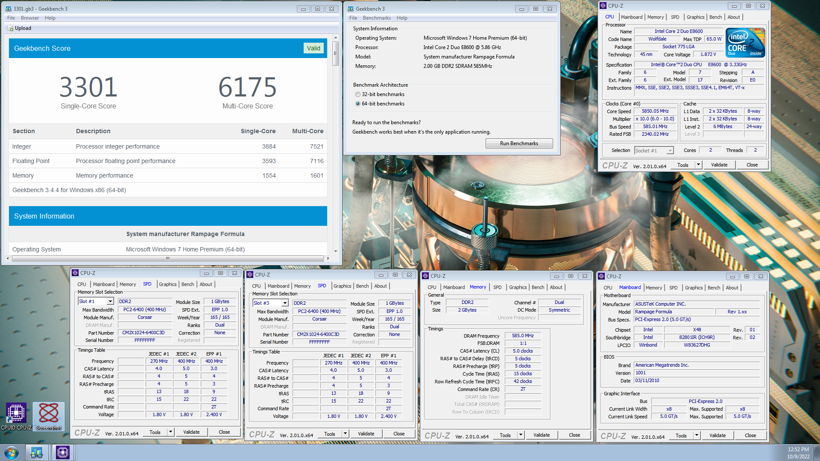Click Close button in top CPU-Z CPU window
The image size is (820, 461).
(x=752, y=165)
